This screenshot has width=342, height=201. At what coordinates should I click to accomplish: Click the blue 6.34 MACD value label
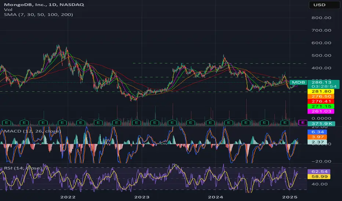click(x=317, y=132)
